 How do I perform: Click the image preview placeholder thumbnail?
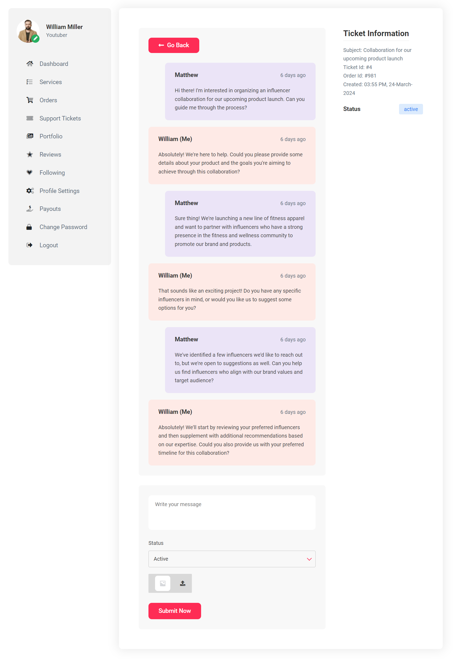point(163,583)
